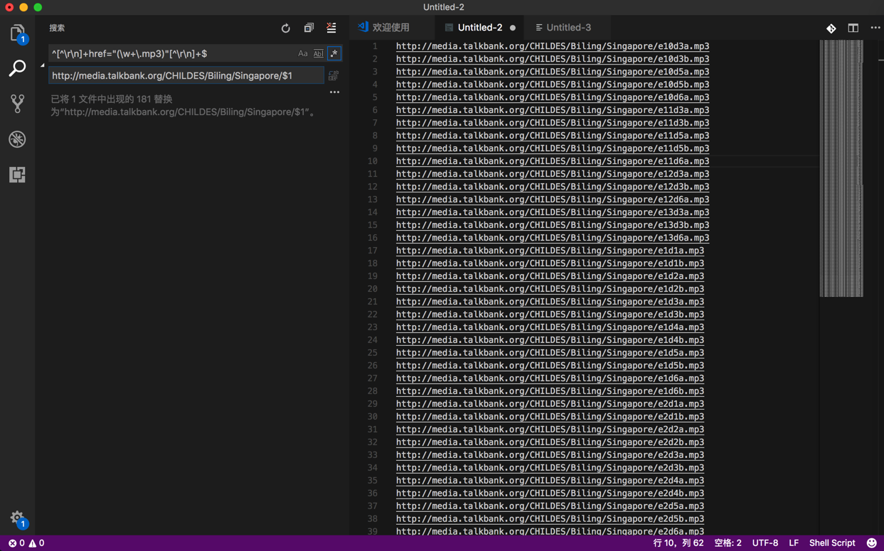Focus the search regex input field

tap(172, 53)
